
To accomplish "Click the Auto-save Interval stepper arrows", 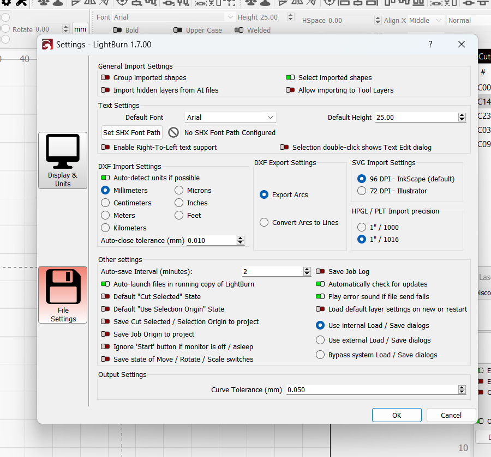I will (x=307, y=271).
